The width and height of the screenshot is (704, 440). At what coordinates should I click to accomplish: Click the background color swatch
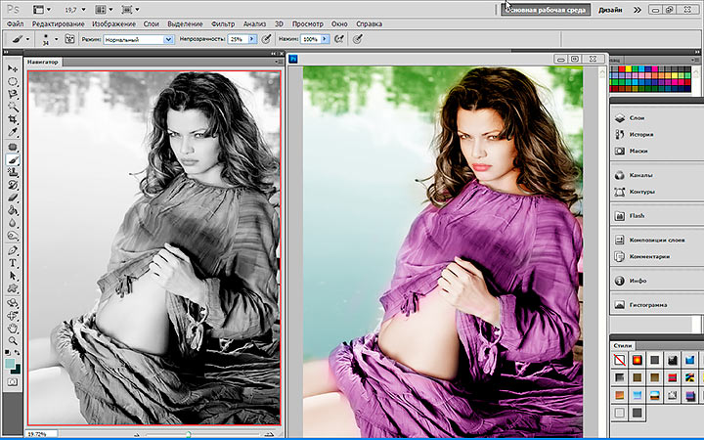click(x=16, y=369)
